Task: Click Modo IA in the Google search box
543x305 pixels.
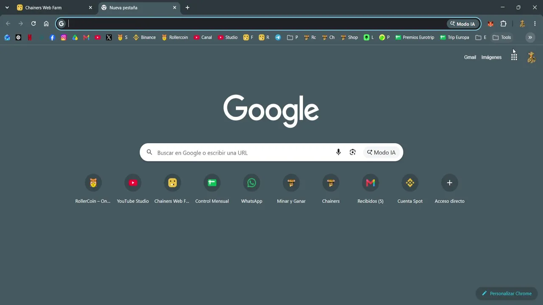Action: coord(381,152)
